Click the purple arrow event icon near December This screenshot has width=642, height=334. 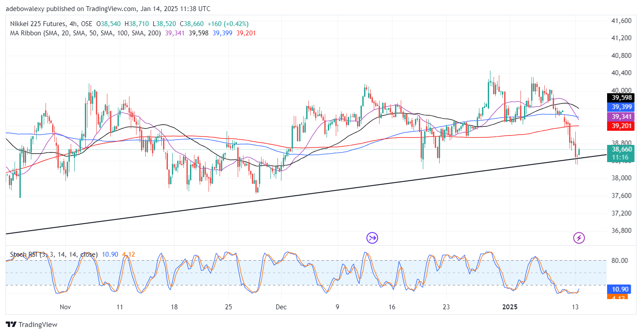pos(372,238)
